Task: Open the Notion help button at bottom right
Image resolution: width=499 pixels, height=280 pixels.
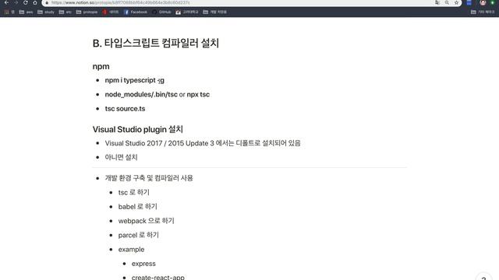Action: point(483,277)
